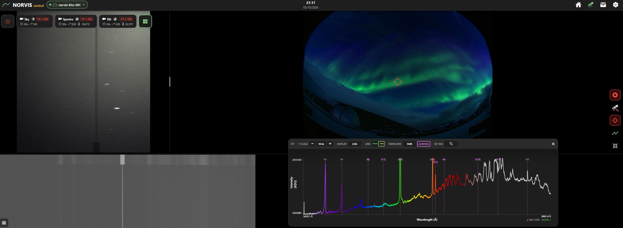The image size is (623, 228).
Task: Click the Spectro temperature -10.0°C reading
Action: pyautogui.click(x=84, y=24)
